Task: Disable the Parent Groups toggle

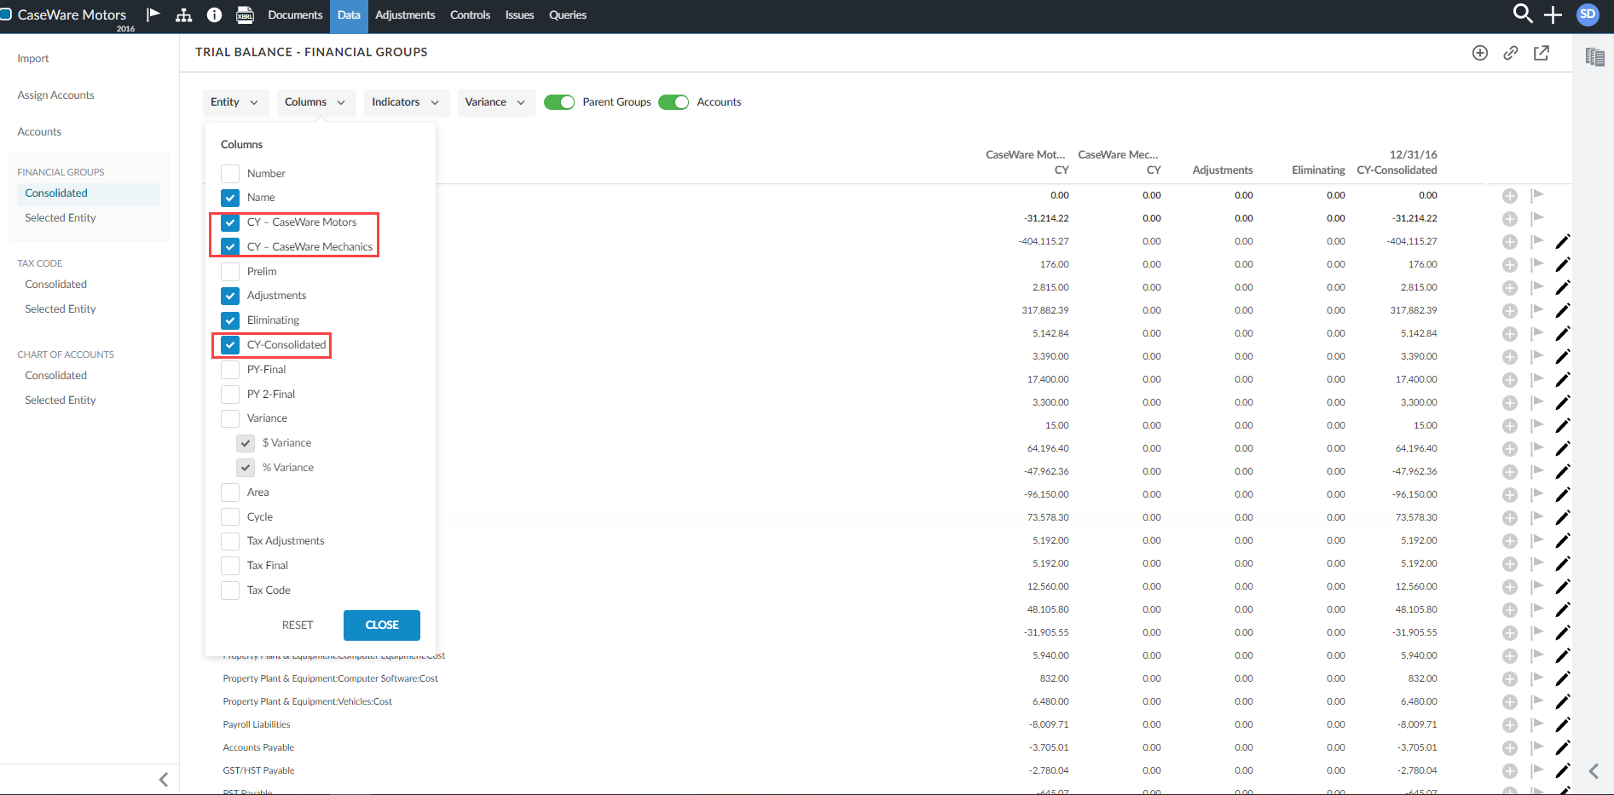Action: (559, 101)
